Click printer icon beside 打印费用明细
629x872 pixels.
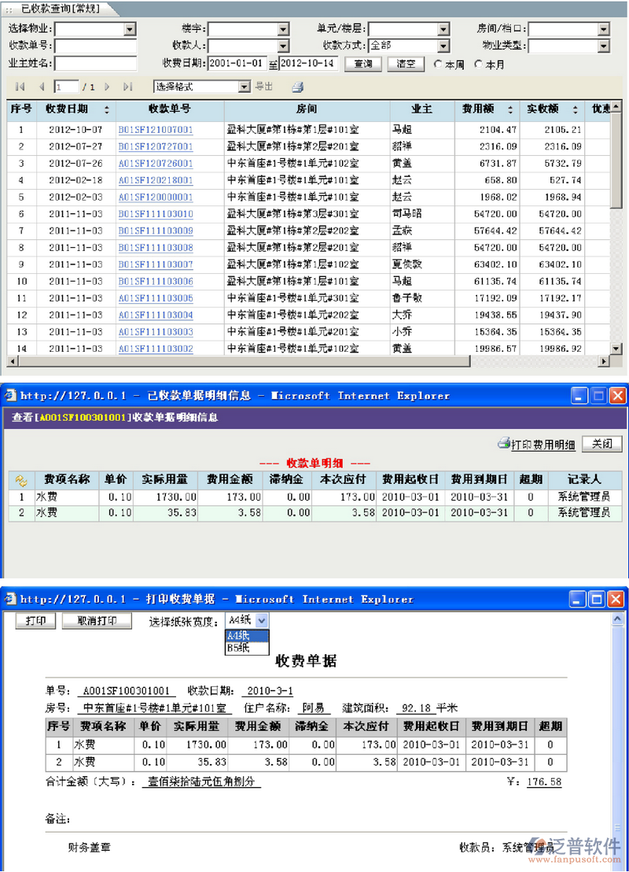point(503,444)
